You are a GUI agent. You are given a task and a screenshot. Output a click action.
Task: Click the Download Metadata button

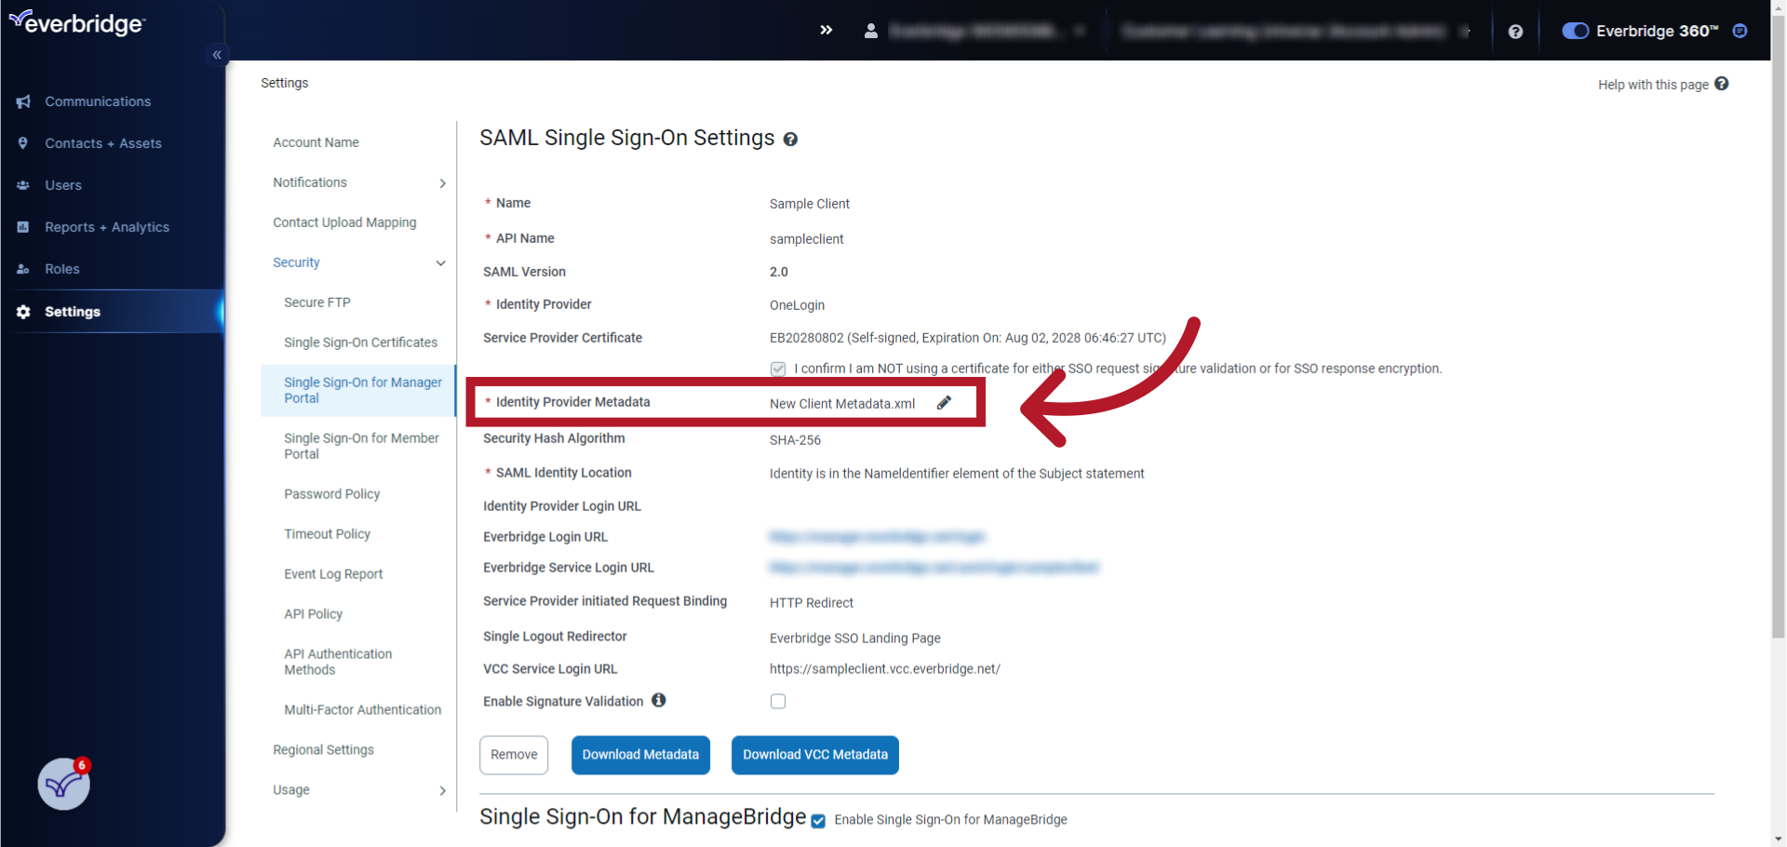pyautogui.click(x=640, y=755)
